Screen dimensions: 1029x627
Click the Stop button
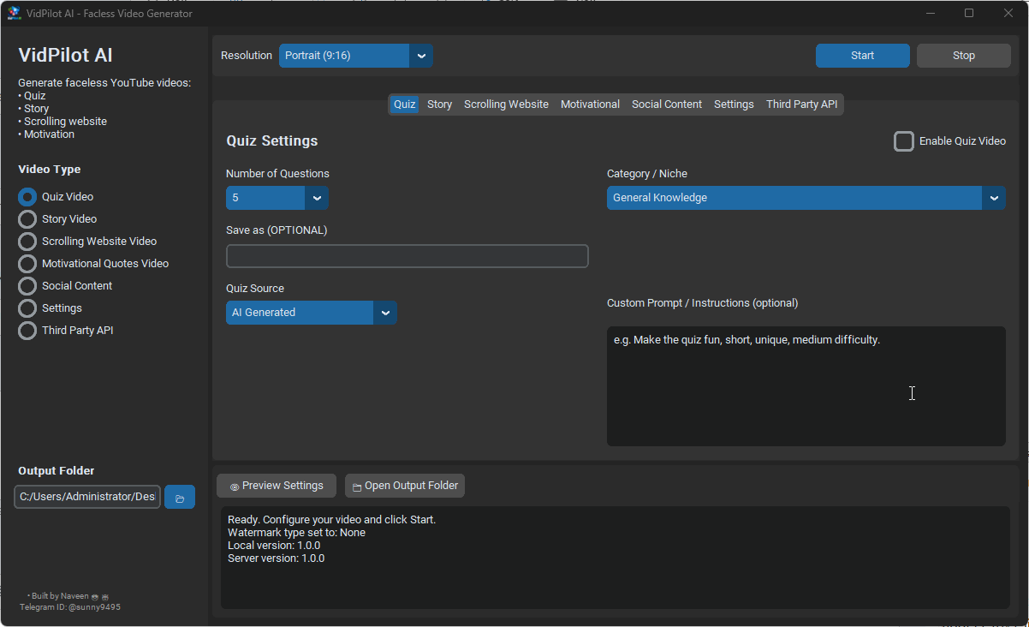tap(962, 55)
